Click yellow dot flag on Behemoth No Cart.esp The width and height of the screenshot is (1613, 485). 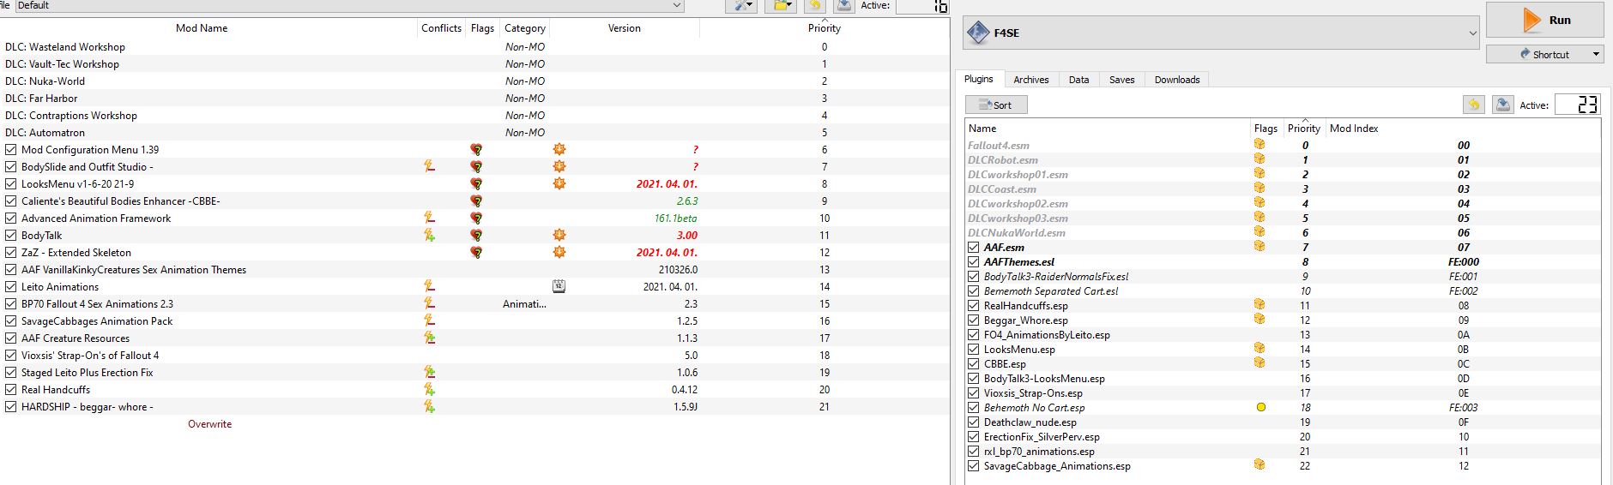point(1260,407)
